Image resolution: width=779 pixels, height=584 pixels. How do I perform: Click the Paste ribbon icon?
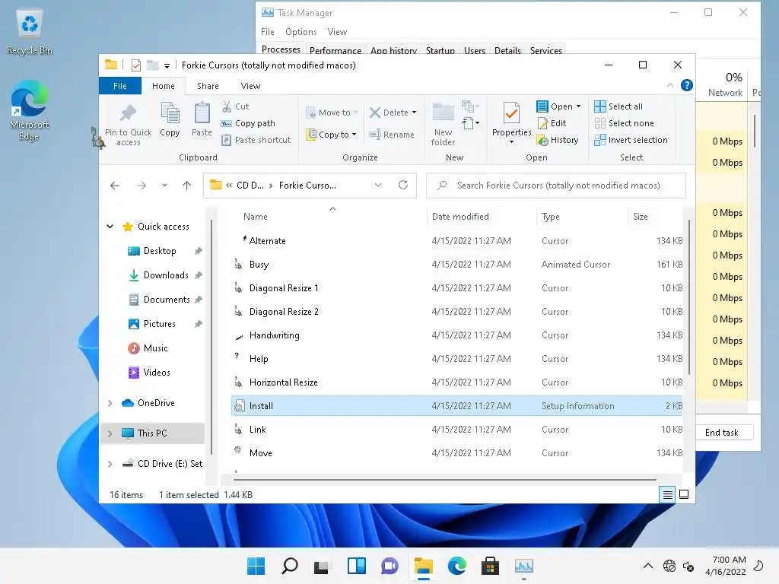pyautogui.click(x=202, y=113)
